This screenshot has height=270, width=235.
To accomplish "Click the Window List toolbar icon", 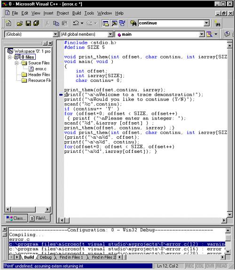I will click(x=122, y=23).
